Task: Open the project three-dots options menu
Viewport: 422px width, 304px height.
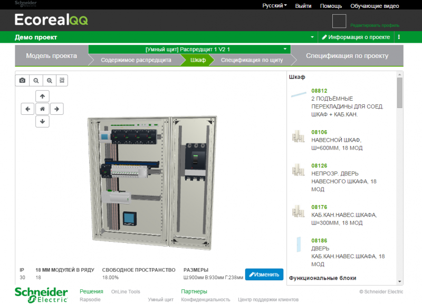Action: coord(399,37)
